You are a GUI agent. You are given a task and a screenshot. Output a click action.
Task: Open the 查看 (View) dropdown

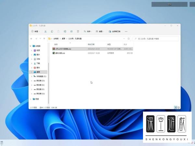[100, 31]
